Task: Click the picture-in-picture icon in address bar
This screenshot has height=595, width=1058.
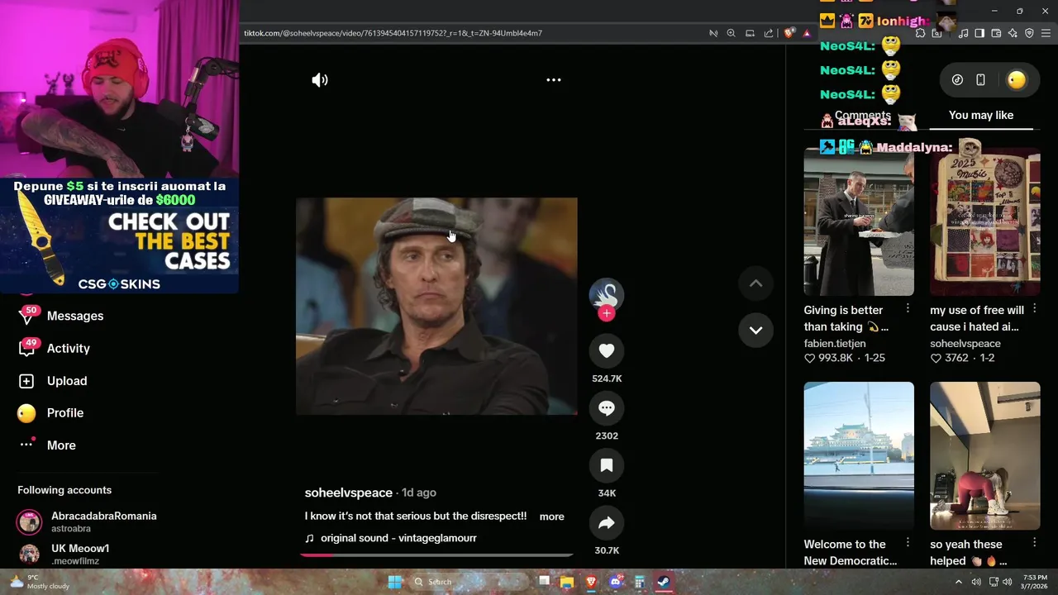Action: click(751, 33)
